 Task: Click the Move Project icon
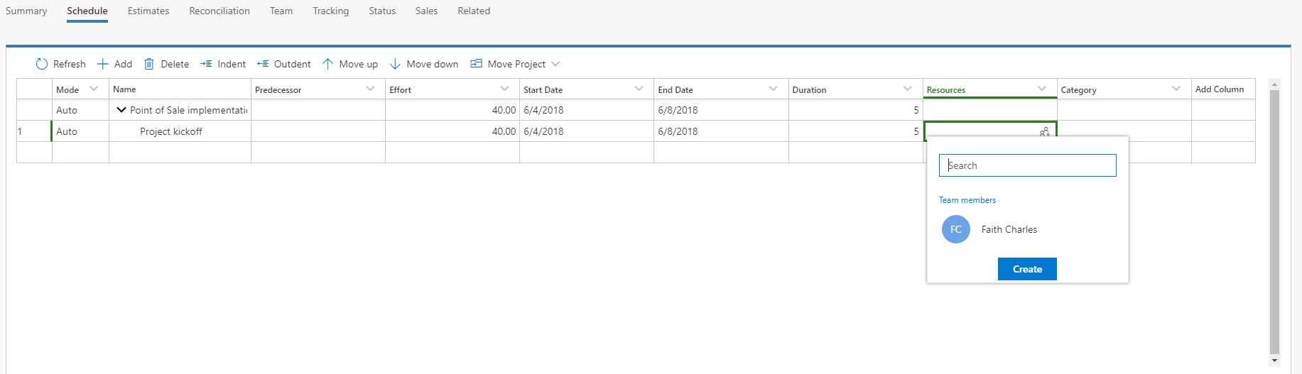tap(477, 64)
